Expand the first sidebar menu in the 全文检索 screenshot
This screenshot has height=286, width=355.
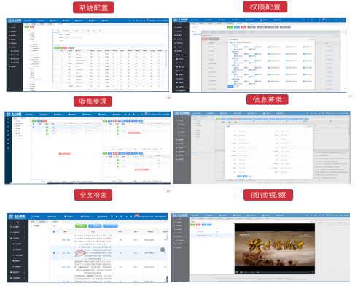[17, 227]
